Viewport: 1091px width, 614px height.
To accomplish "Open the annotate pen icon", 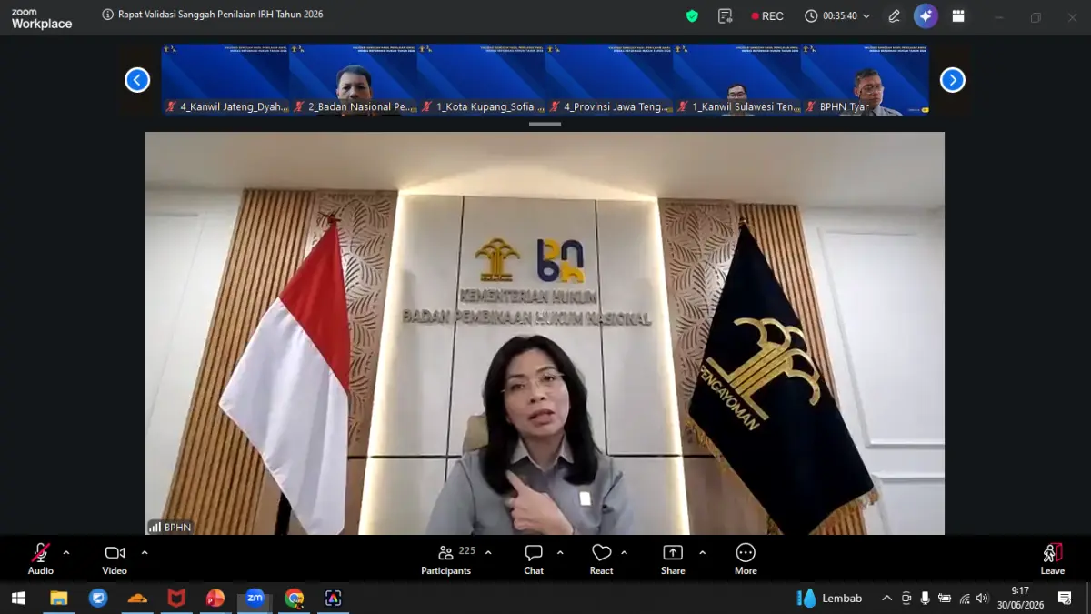I will click(895, 15).
